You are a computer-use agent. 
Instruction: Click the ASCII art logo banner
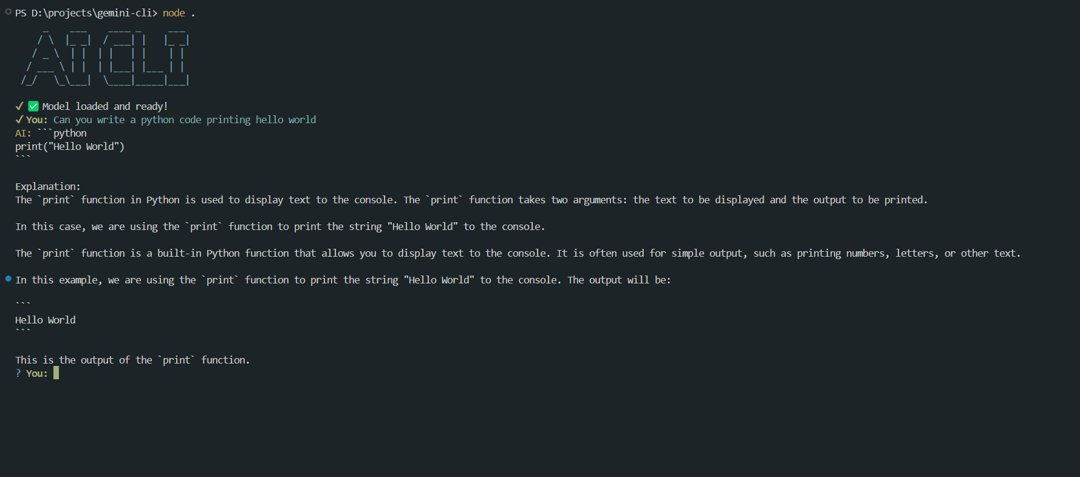pyautogui.click(x=105, y=57)
